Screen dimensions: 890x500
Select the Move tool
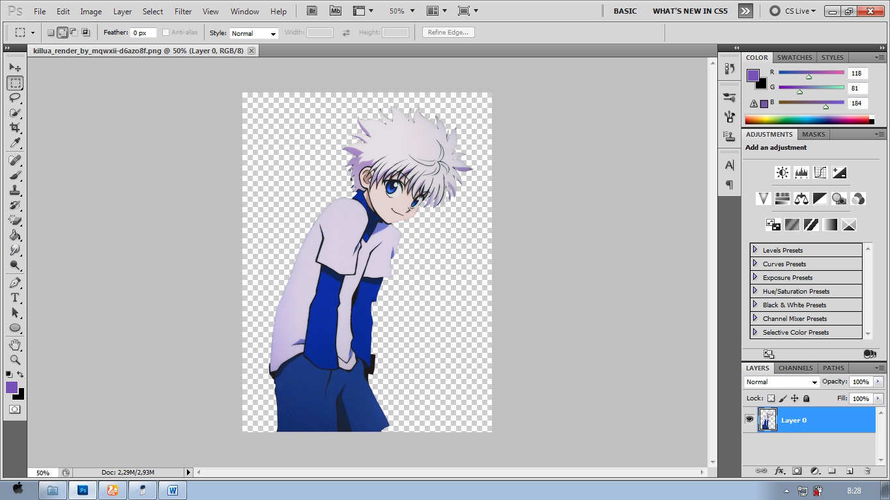(15, 68)
